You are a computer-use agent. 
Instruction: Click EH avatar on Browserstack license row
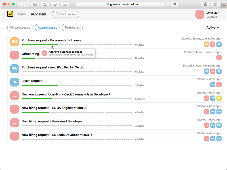14,41
